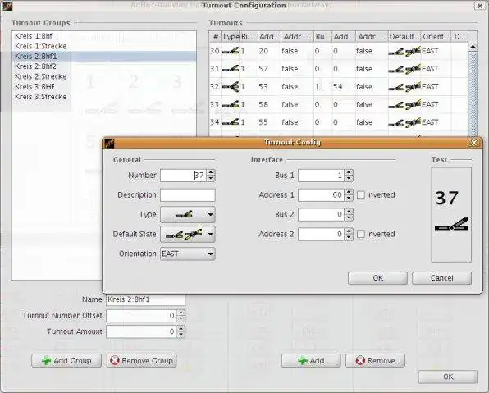The image size is (489, 393).
Task: Open the Default State dropdown
Action: [x=188, y=234]
